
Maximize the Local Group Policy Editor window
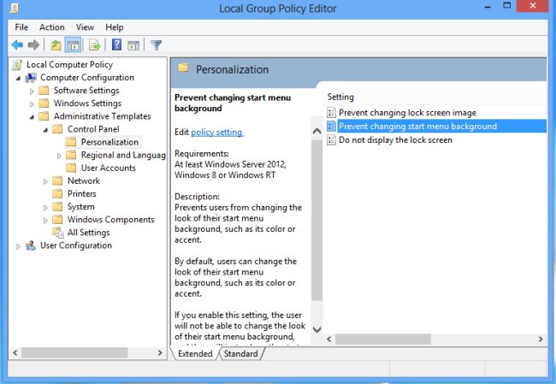pyautogui.click(x=507, y=6)
